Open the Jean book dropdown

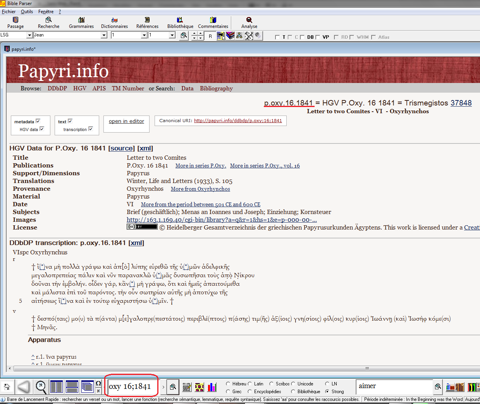pos(104,35)
